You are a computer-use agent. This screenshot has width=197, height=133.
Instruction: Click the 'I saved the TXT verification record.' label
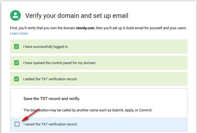point(50,124)
